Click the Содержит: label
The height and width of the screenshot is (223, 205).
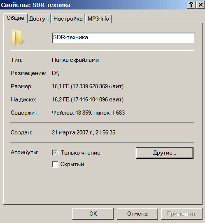25,113
